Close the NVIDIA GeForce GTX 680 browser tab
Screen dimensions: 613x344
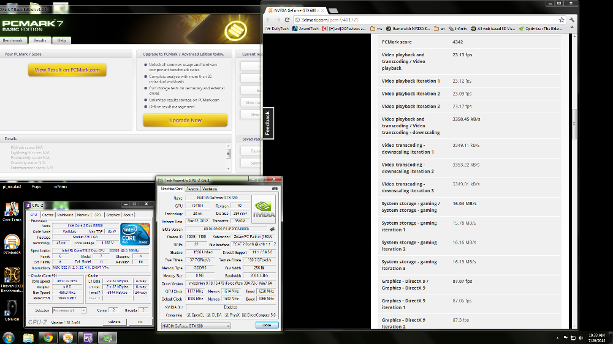tap(322, 10)
